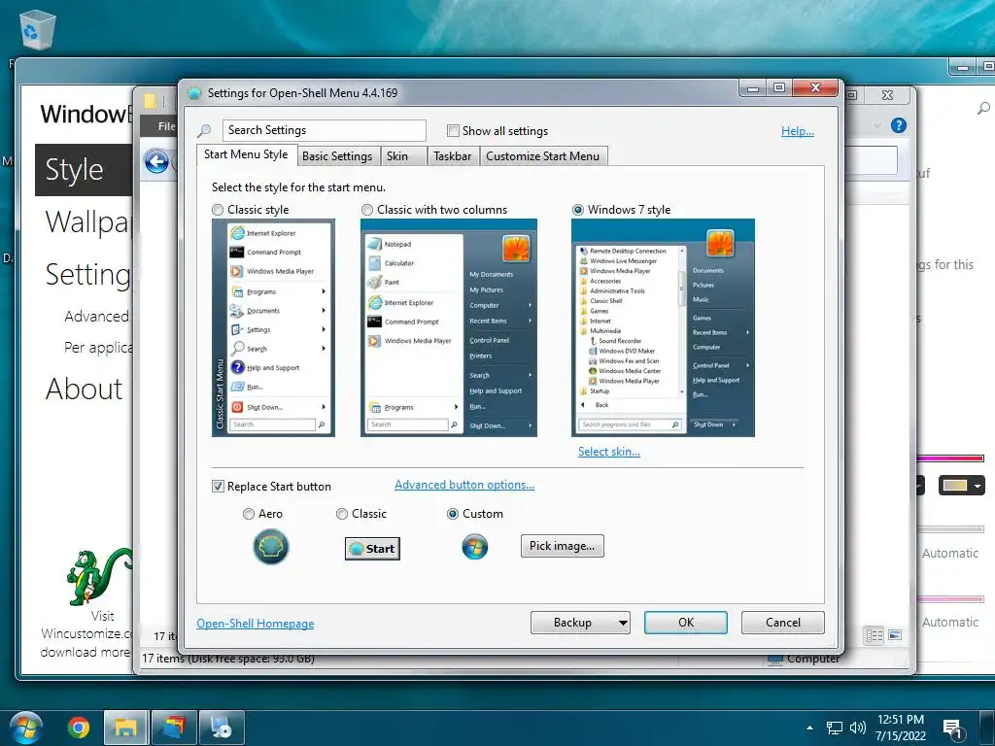This screenshot has height=746, width=995.
Task: Select Classic with two columns option
Action: click(x=366, y=210)
